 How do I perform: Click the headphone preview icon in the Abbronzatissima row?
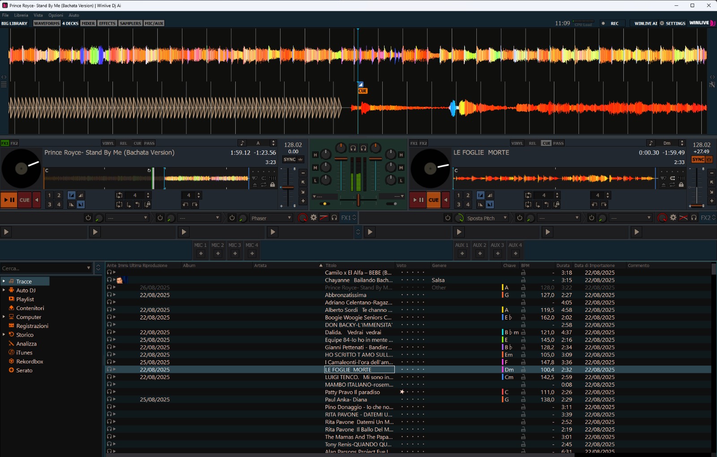(109, 295)
